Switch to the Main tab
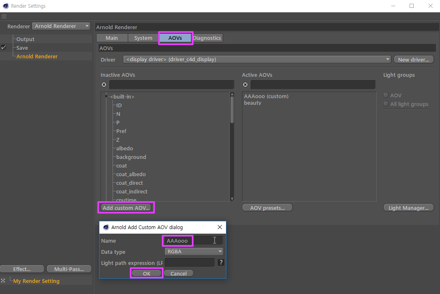440x294 pixels. (x=112, y=38)
